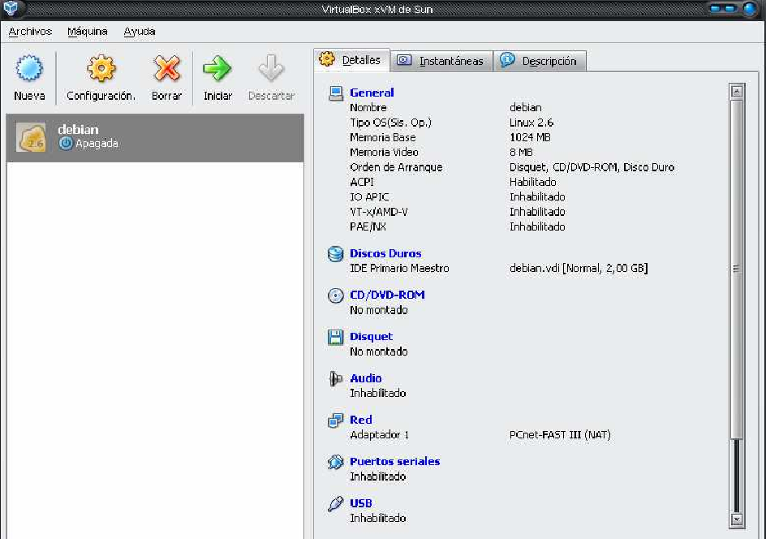Switch to the Instantáneas tab
Image resolution: width=766 pixels, height=539 pixels.
pyautogui.click(x=442, y=61)
